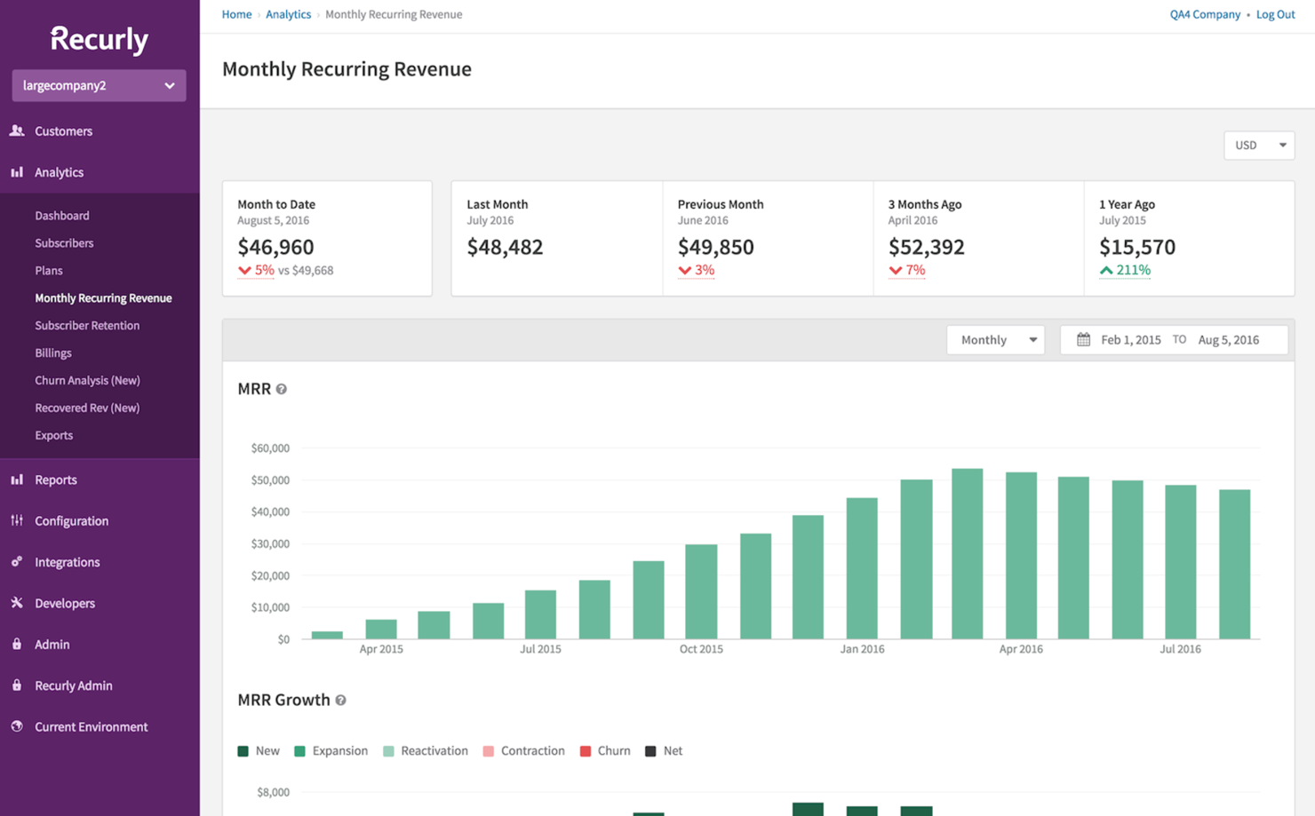Click the $49,850 previous month value

715,247
